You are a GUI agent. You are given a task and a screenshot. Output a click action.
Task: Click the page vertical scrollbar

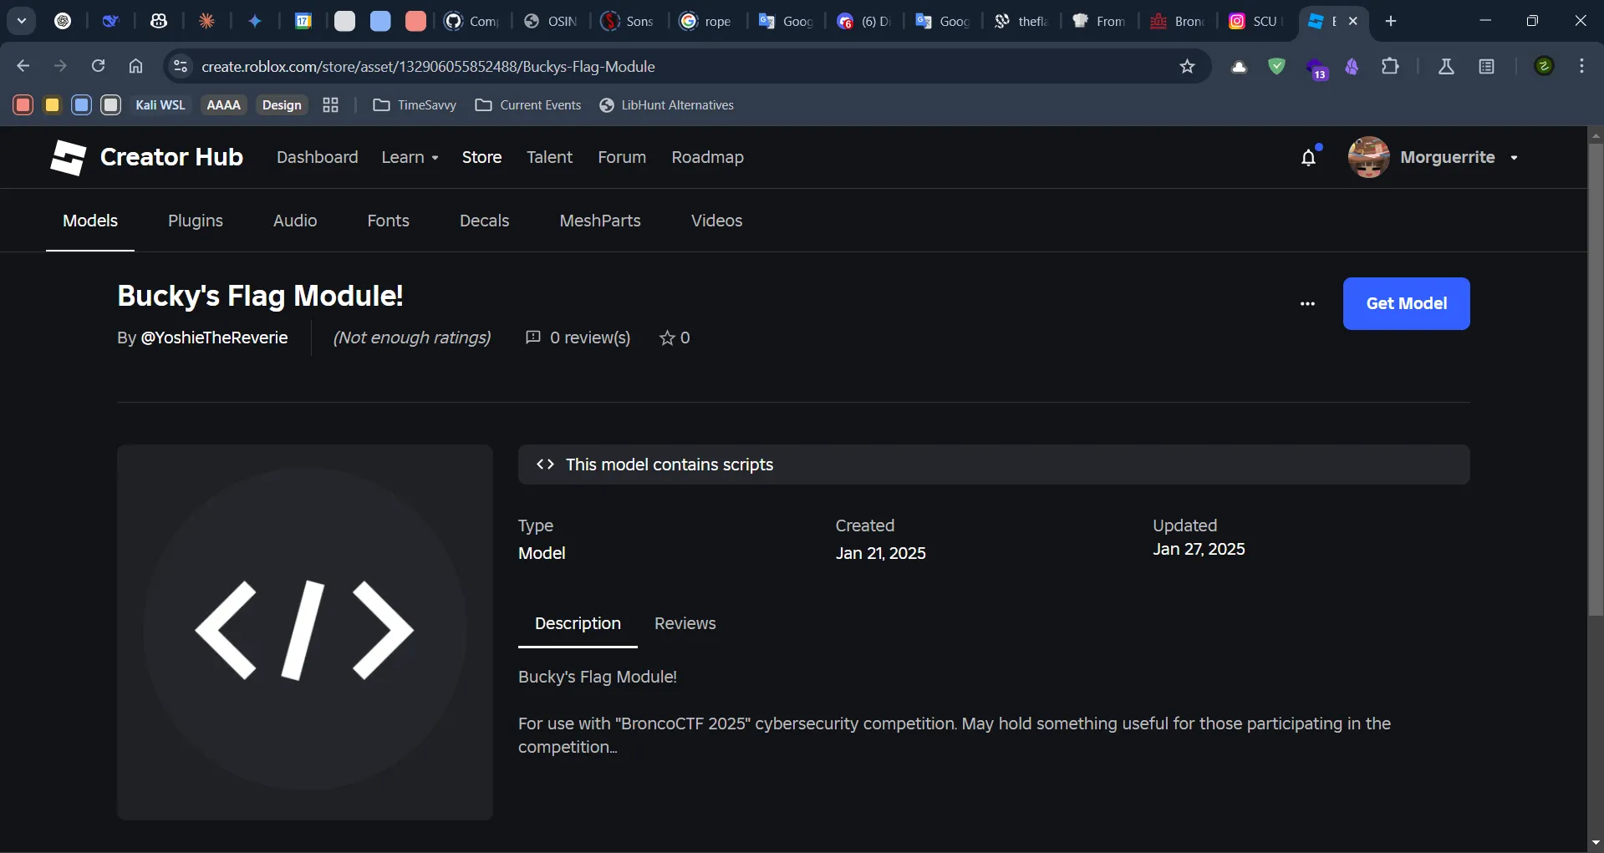[x=1596, y=380]
